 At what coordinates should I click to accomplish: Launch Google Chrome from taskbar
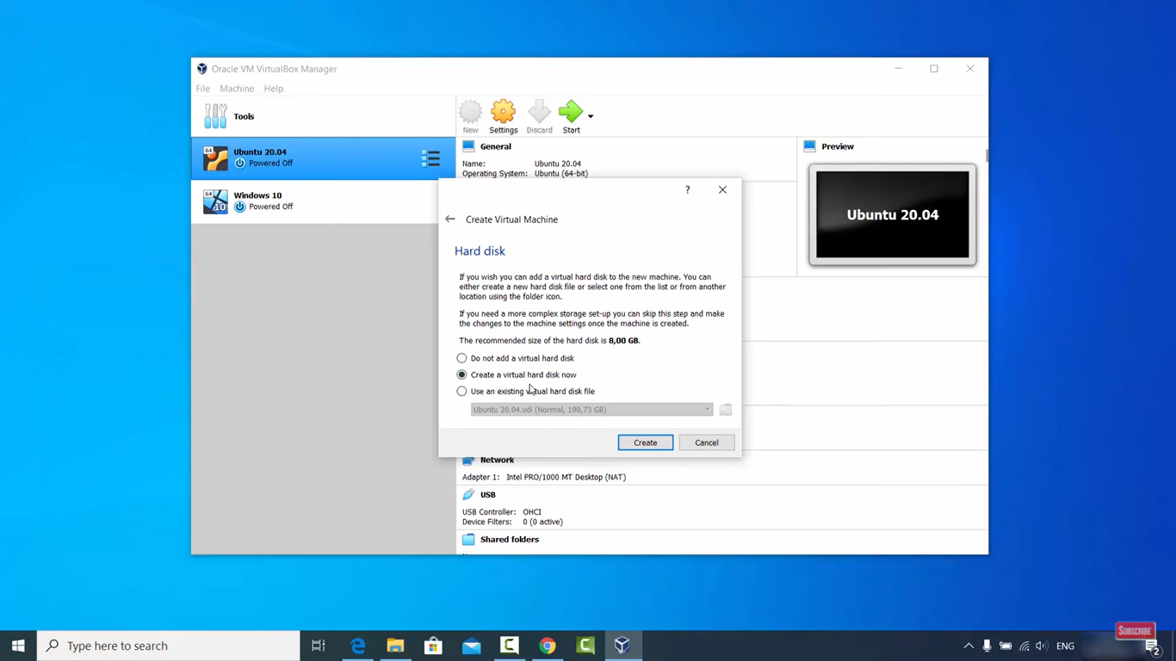click(x=548, y=646)
